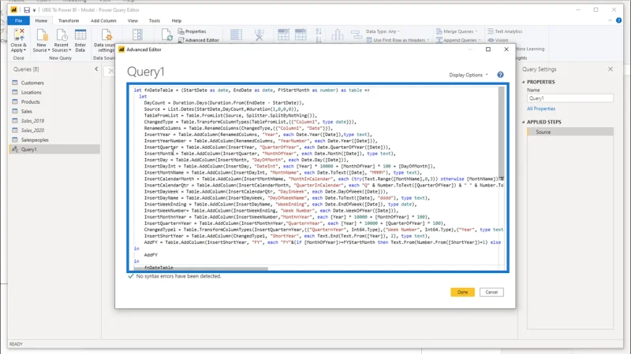Open All Properties link
This screenshot has width=631, height=354.
click(541, 109)
